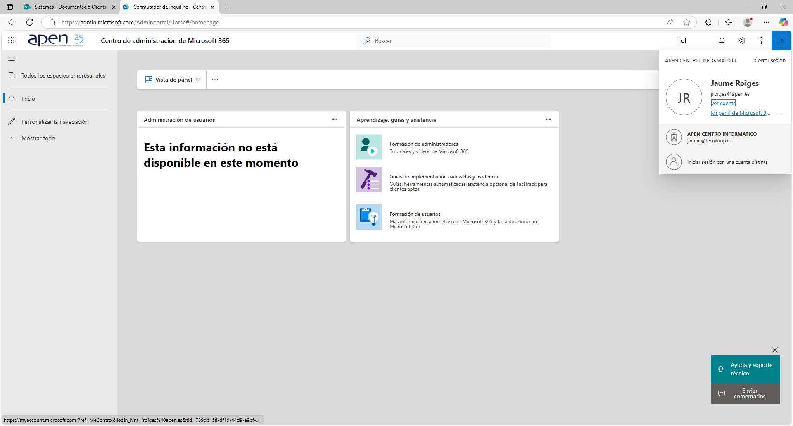793x426 pixels.
Task: Open Administración de usuarios card menu
Action: [335, 119]
